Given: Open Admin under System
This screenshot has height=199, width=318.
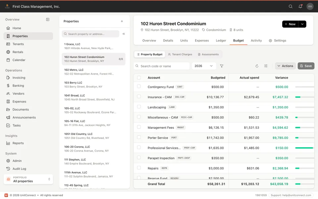Looking at the screenshot, I should pos(28,161).
